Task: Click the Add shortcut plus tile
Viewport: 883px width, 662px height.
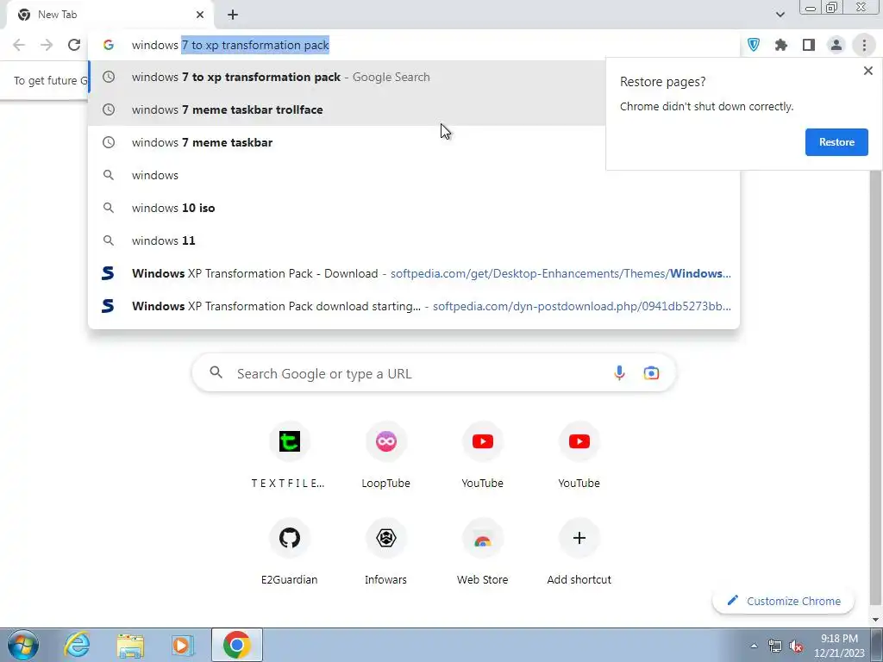Action: point(579,553)
